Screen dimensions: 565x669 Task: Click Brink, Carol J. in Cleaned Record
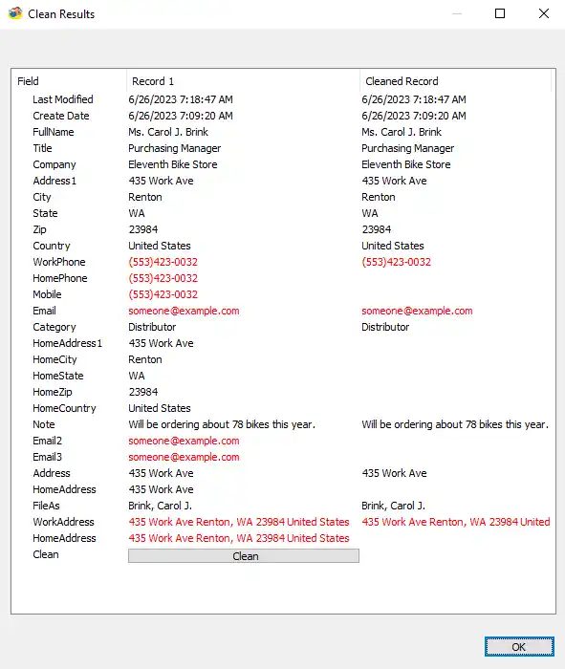393,506
